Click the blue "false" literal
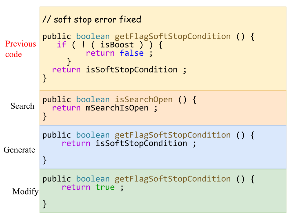308x220 pixels. pos(131,53)
